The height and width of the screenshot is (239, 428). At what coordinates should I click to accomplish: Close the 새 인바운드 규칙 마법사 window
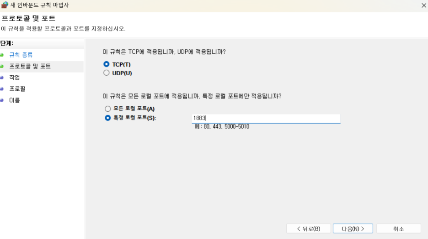point(423,5)
